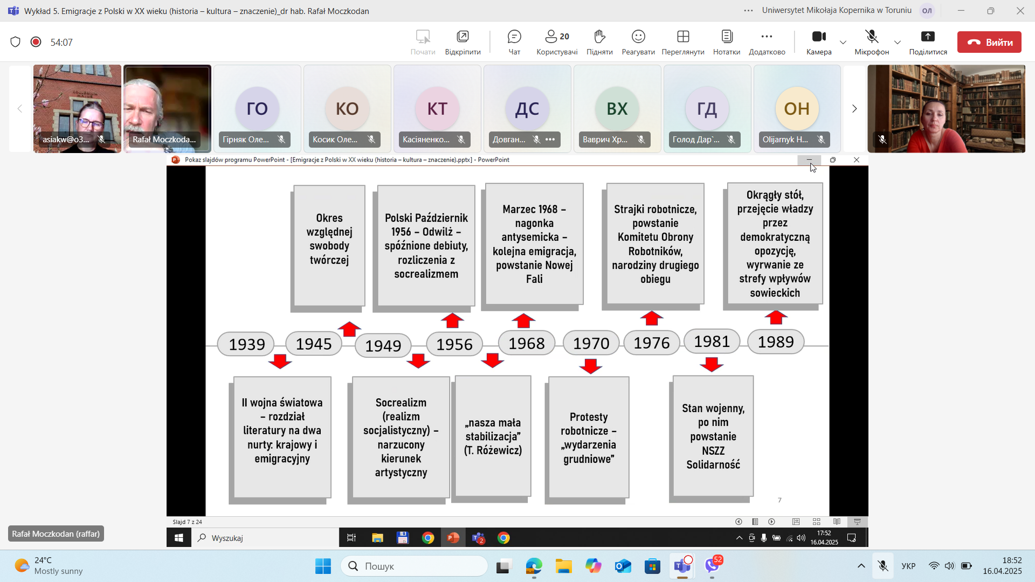This screenshot has width=1035, height=582.
Task: Expand microphone options dropdown arrow
Action: (x=897, y=42)
